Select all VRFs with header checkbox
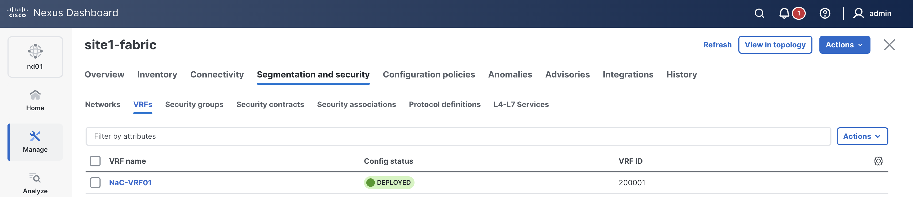Image resolution: width=913 pixels, height=197 pixels. pos(95,161)
